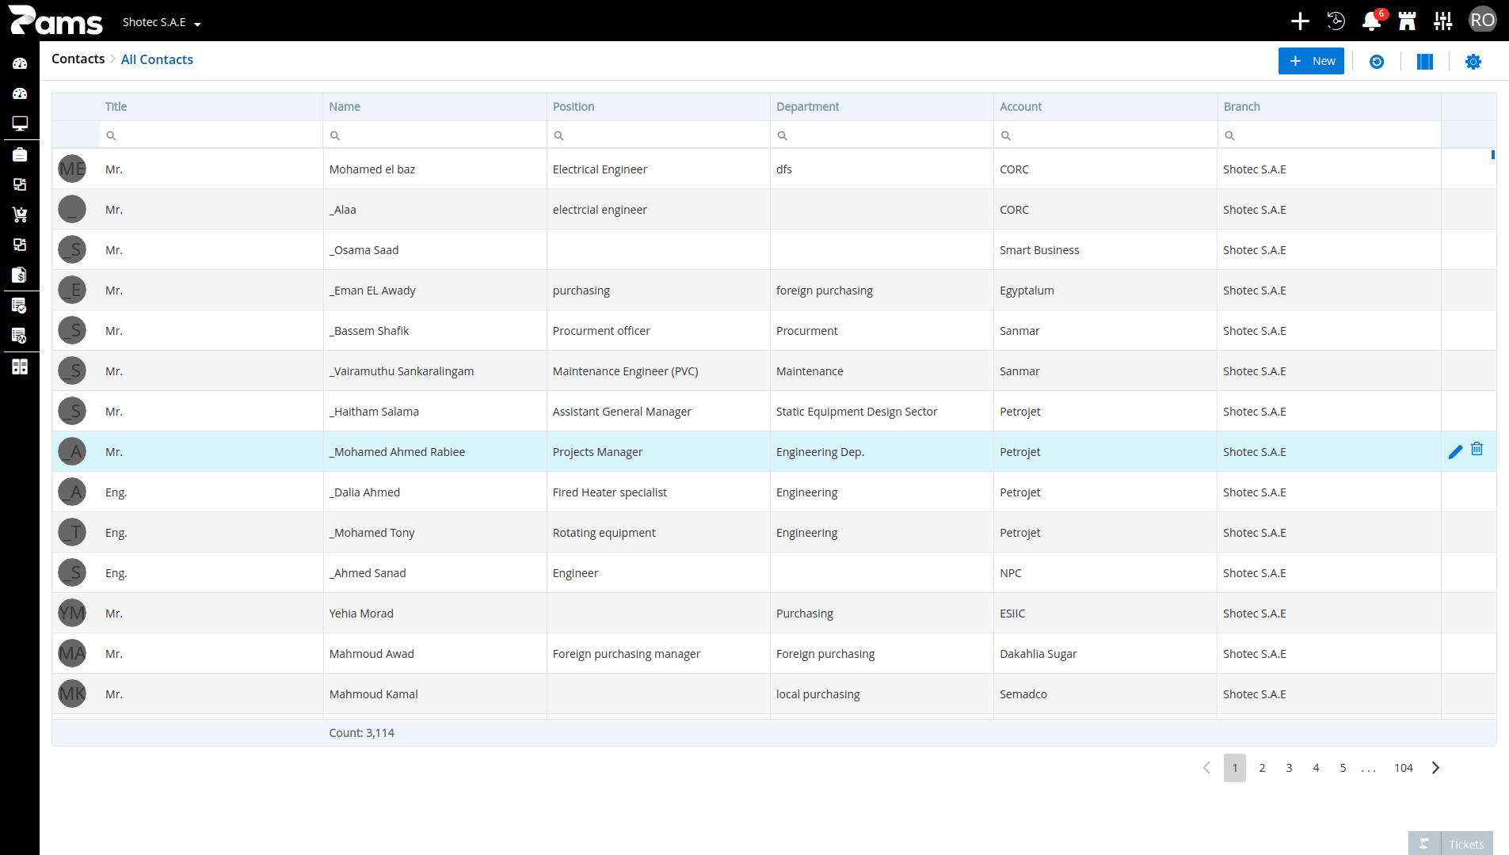Edit the Mohamed Ahmed Rabiee contact with pencil
This screenshot has width=1509, height=855.
tap(1455, 452)
